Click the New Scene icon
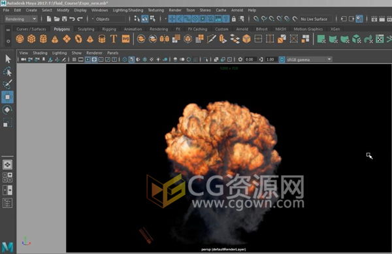The image size is (392, 254). click(x=49, y=19)
